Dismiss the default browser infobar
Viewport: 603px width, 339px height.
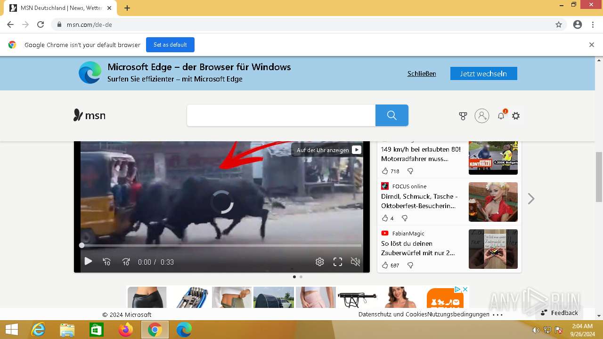[592, 45]
